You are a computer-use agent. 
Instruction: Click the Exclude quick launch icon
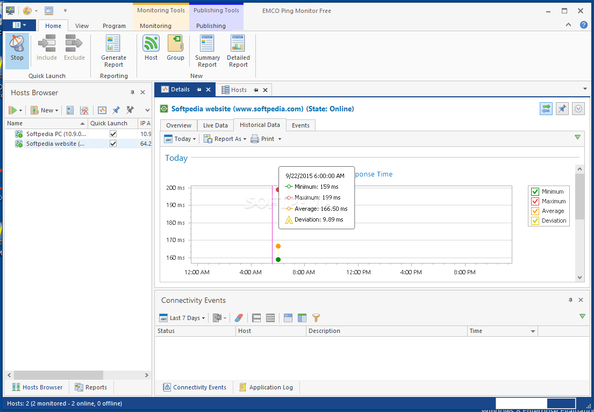pos(74,48)
